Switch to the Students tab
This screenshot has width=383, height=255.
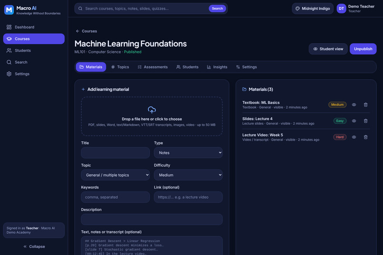coord(187,67)
